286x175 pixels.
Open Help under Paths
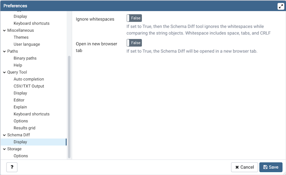18,65
